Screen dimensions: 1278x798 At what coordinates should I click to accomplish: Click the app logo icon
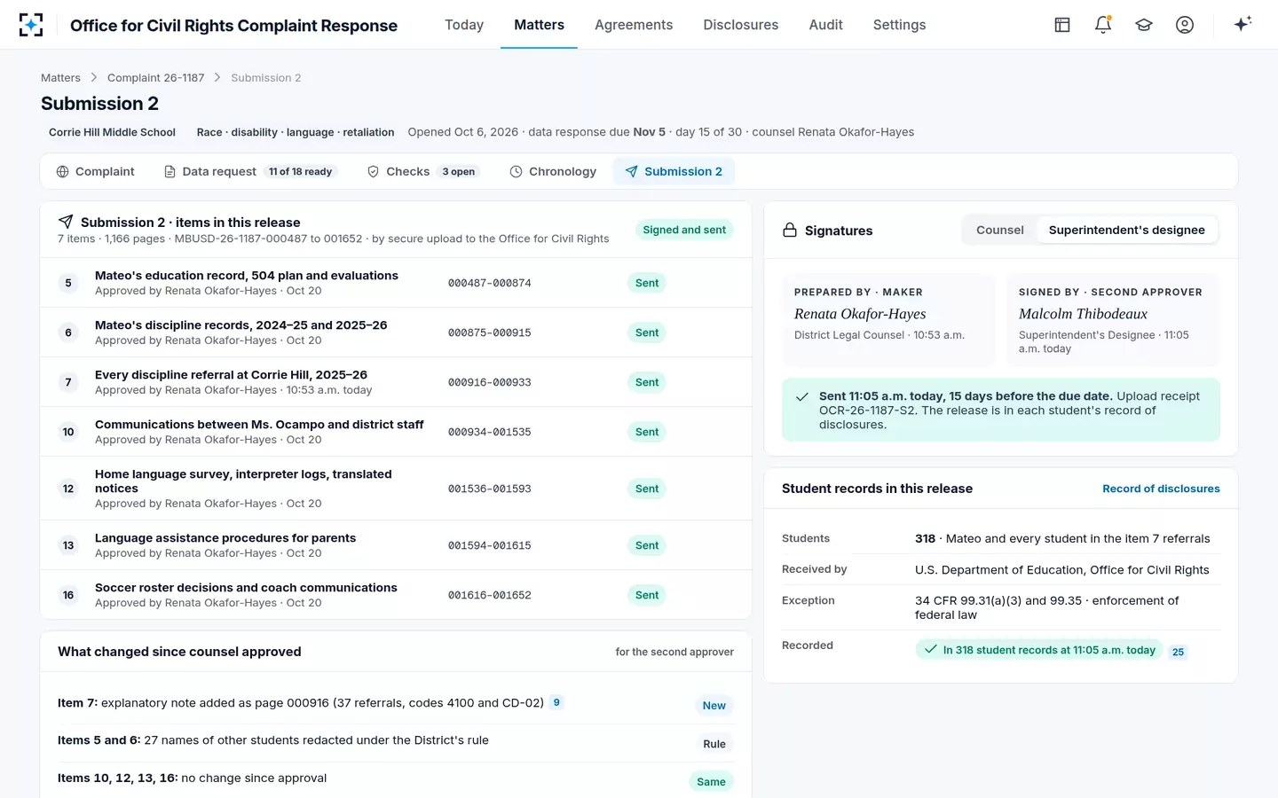[x=31, y=25]
